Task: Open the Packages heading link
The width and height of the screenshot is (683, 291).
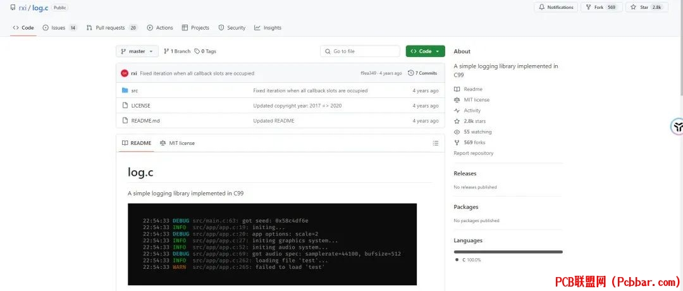Action: (x=466, y=207)
